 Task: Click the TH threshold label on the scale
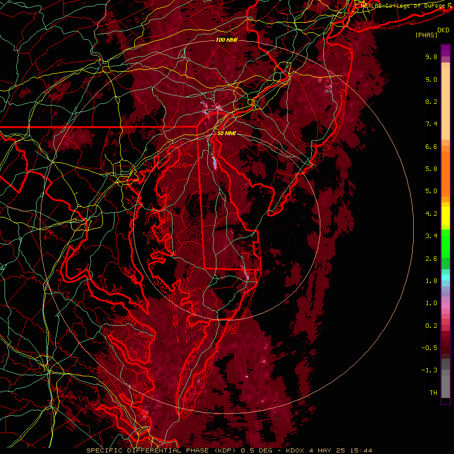click(433, 393)
